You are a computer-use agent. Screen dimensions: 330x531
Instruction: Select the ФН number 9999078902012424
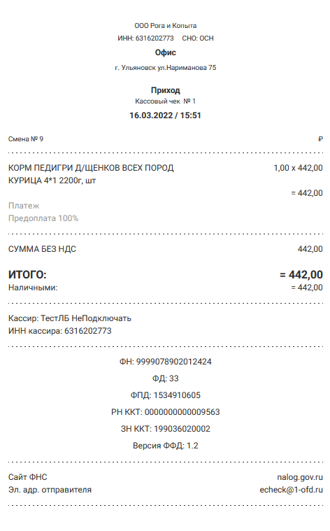click(x=173, y=362)
